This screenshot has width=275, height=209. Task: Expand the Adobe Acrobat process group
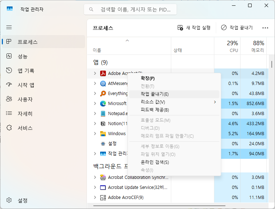click(x=95, y=73)
